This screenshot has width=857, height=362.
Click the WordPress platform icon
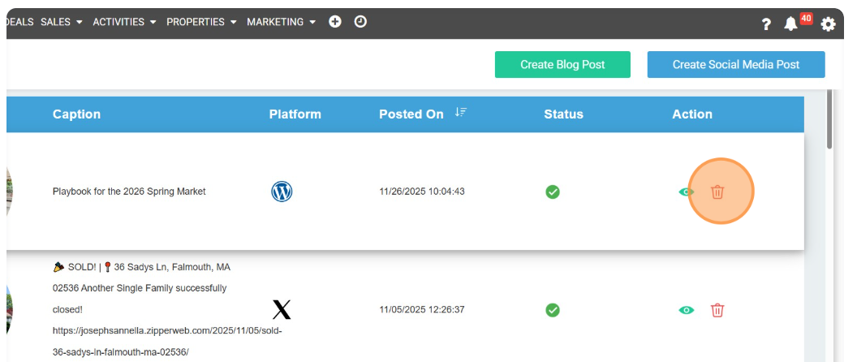tap(282, 192)
